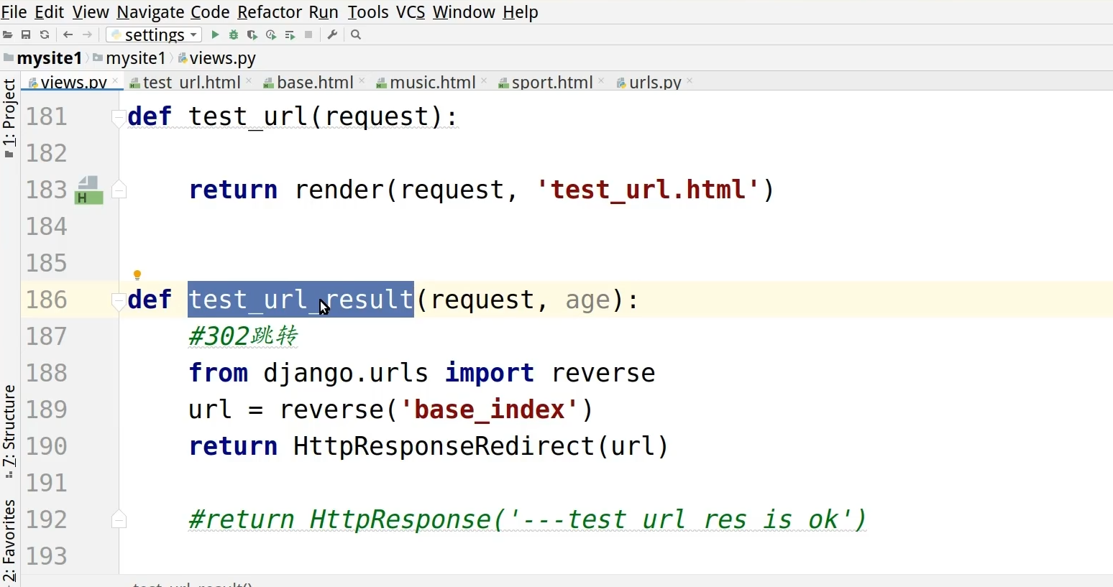Open the Window menu
Viewport: 1113px width, 587px height.
(x=464, y=12)
